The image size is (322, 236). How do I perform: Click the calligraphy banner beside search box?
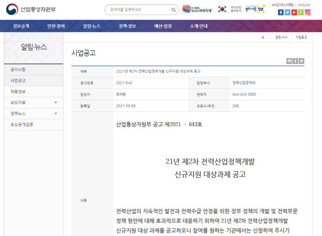[x=197, y=9]
